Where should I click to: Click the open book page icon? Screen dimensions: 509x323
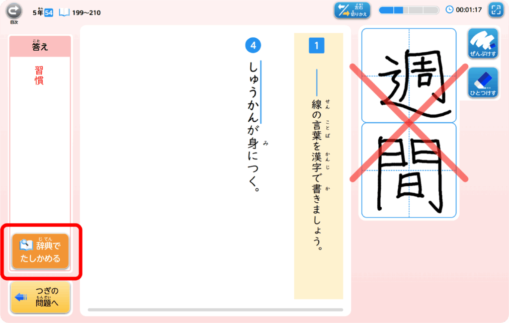(x=64, y=12)
